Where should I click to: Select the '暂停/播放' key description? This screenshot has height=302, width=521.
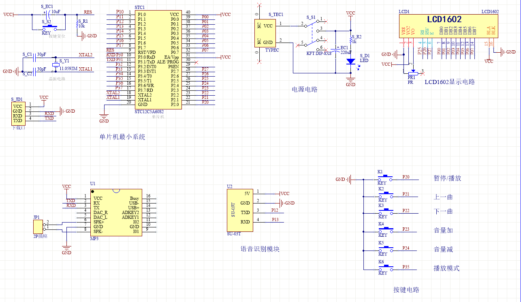click(x=447, y=178)
